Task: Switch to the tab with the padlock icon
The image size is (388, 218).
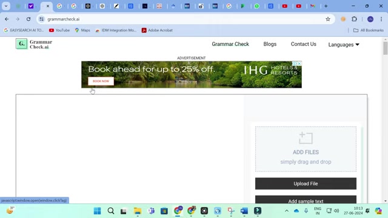Action: tap(201, 6)
